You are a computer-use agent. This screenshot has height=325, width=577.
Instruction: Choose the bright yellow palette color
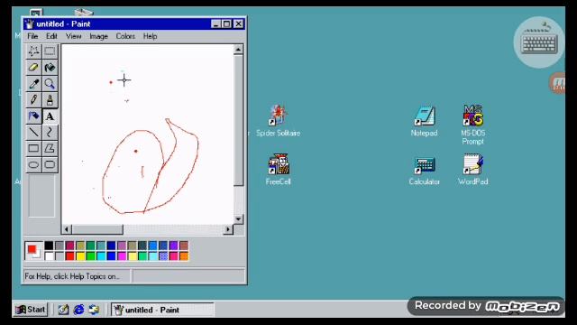80,255
